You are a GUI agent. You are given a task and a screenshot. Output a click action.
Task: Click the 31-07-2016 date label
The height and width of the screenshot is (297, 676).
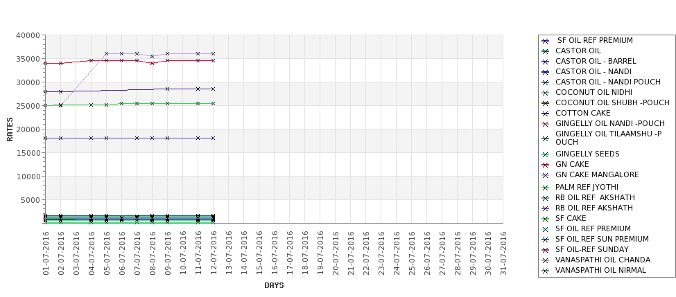click(x=503, y=253)
